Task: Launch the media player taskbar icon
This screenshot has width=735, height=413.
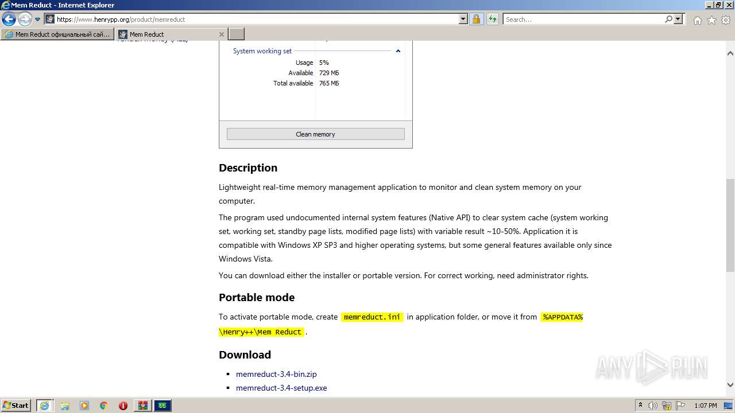Action: tap(84, 406)
